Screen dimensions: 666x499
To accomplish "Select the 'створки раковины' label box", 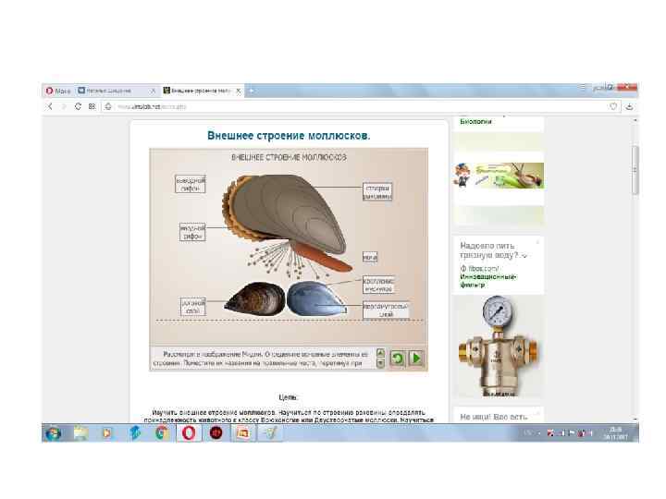I will click(377, 192).
